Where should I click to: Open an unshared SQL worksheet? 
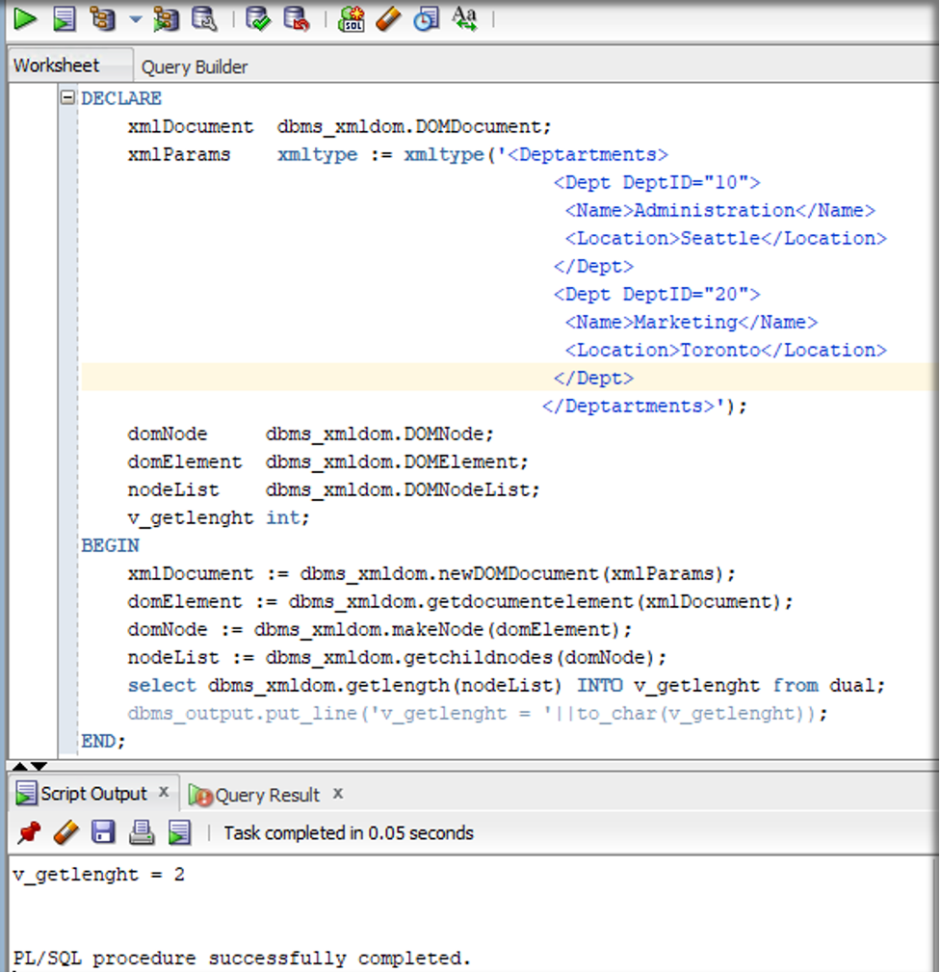coord(351,18)
